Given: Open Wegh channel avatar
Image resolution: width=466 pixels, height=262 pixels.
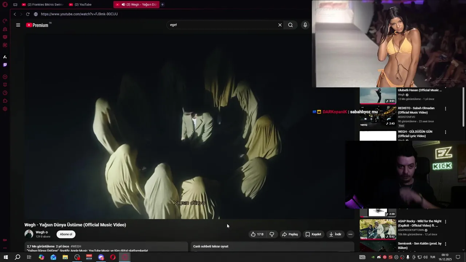Looking at the screenshot, I should tap(29, 234).
